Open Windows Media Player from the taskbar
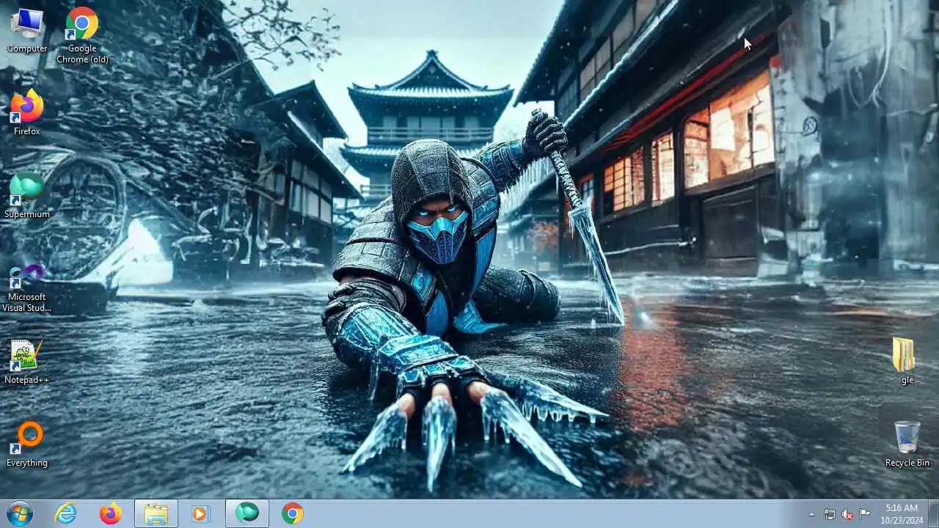The width and height of the screenshot is (939, 528). [200, 514]
